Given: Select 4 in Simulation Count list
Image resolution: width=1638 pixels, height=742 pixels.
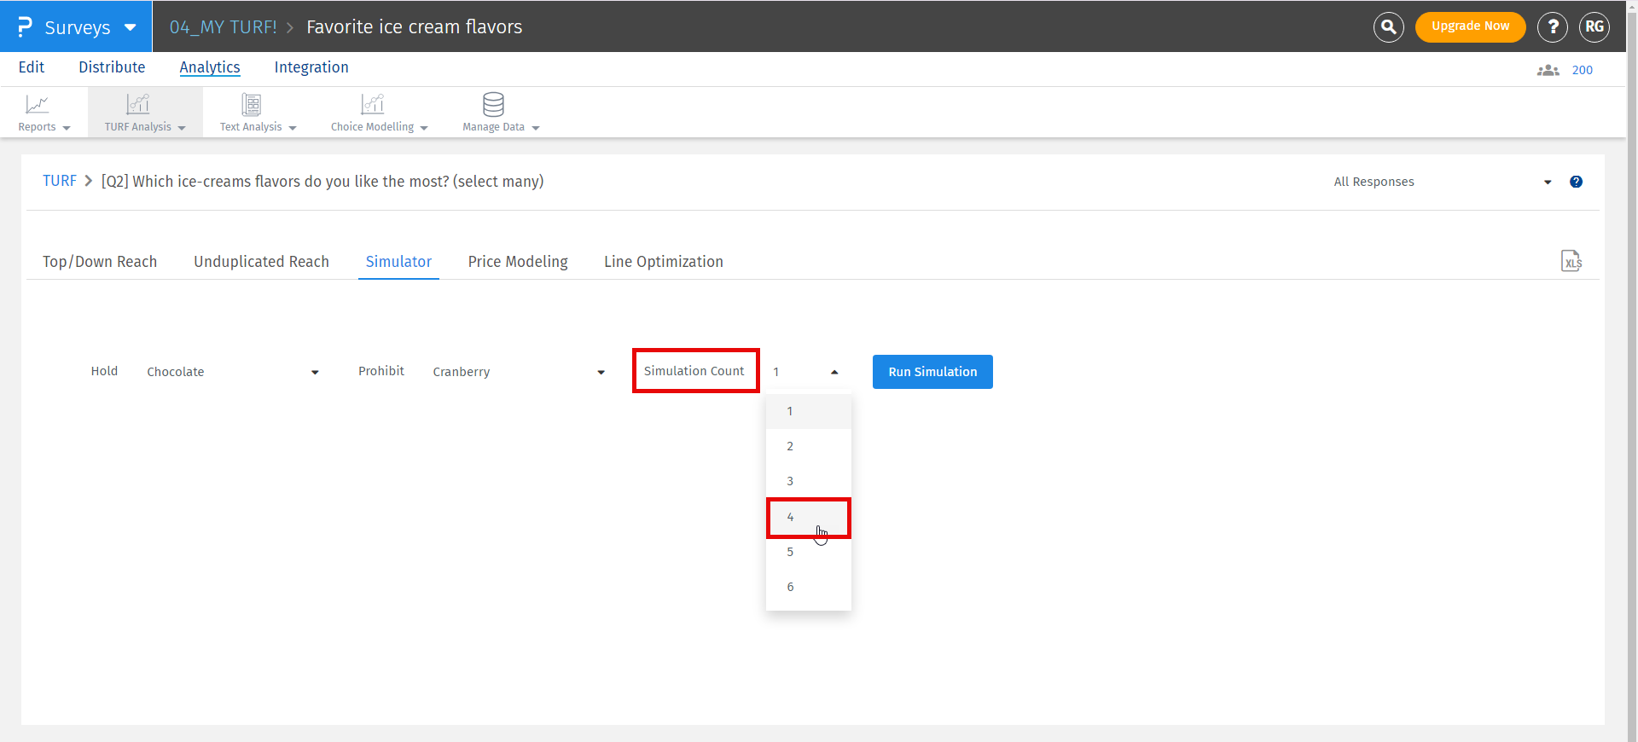Looking at the screenshot, I should click(808, 518).
